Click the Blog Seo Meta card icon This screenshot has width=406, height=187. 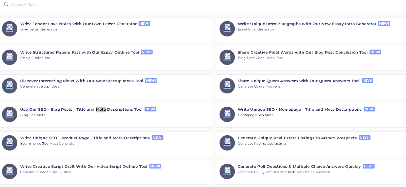point(10,114)
